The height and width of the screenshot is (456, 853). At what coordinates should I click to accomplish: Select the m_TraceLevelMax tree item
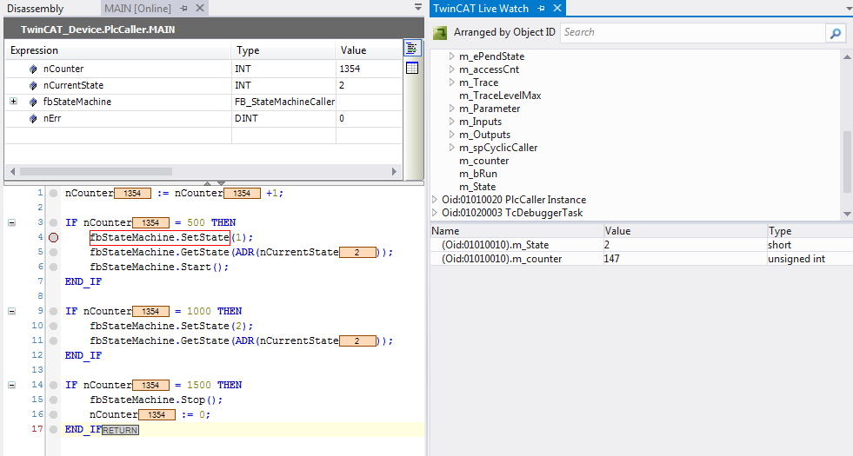click(x=500, y=96)
